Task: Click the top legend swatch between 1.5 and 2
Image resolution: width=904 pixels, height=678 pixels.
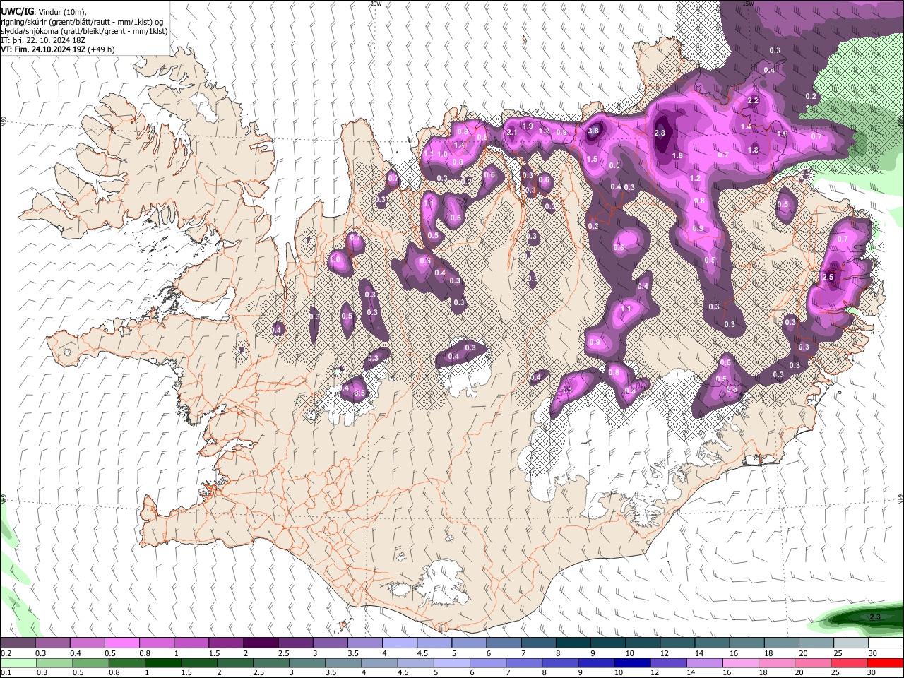Action: (226, 643)
